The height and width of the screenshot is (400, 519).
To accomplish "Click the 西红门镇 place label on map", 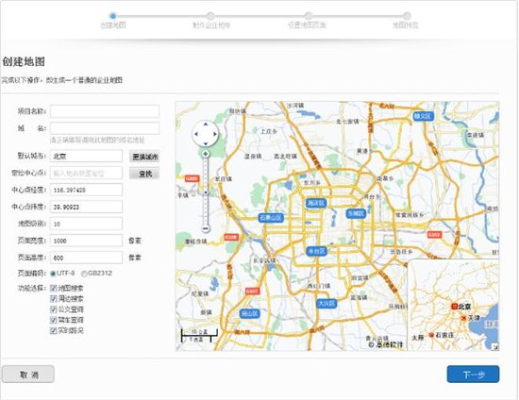I will pyautogui.click(x=318, y=286).
